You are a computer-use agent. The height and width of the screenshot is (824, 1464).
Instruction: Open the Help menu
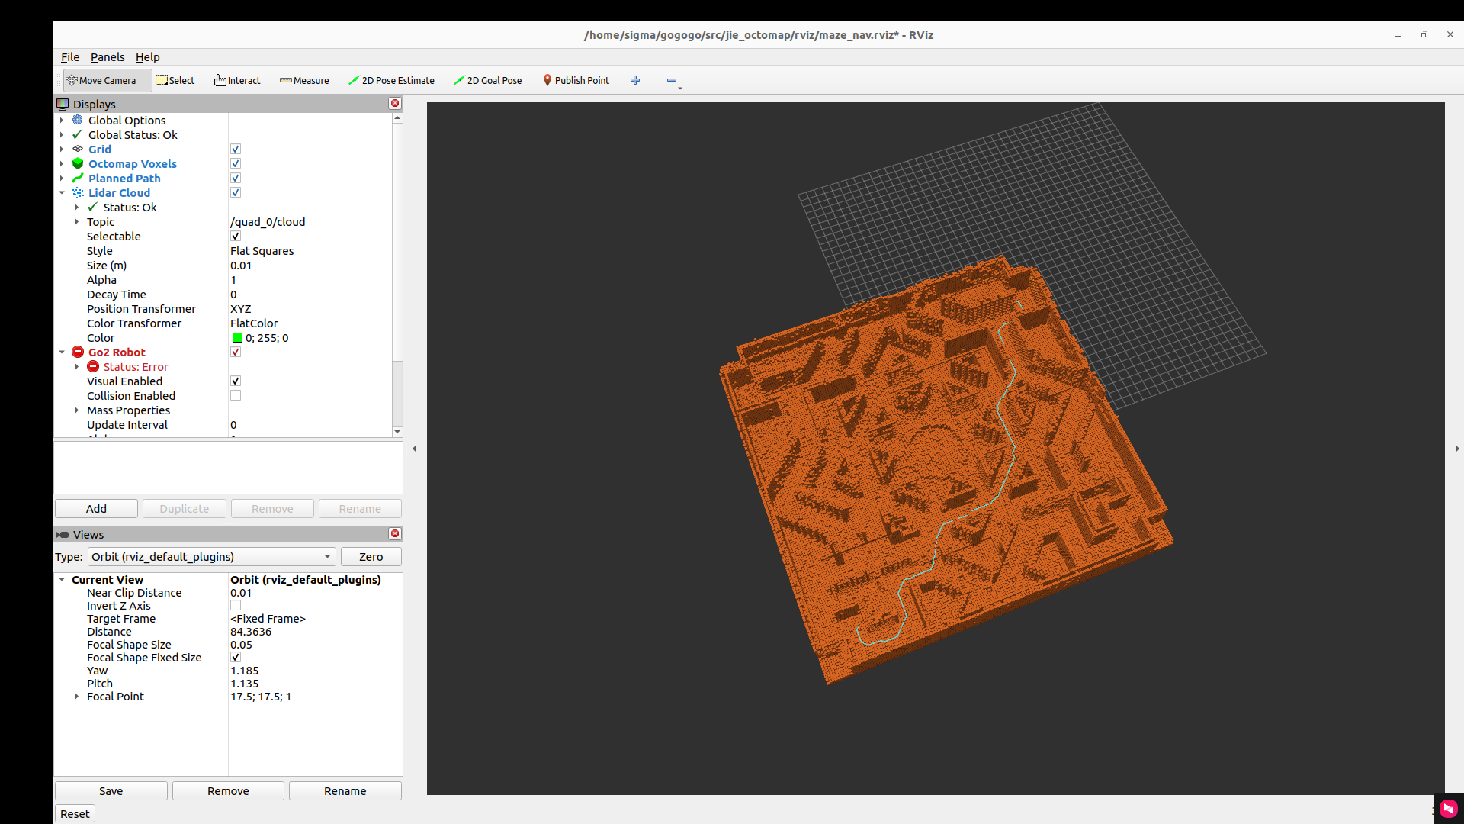tap(148, 57)
